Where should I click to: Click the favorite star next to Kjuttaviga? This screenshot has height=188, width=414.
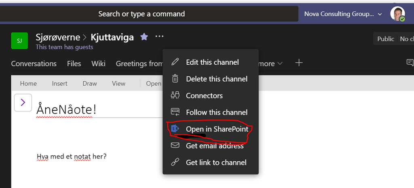pyautogui.click(x=144, y=37)
